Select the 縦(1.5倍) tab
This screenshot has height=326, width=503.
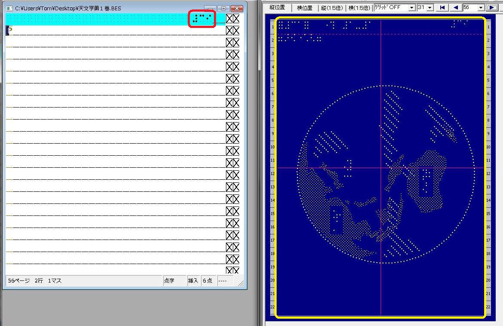point(332,8)
